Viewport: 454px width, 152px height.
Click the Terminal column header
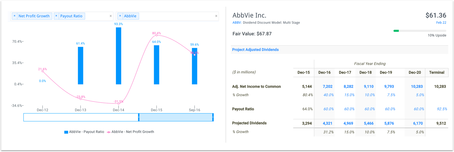click(437, 72)
